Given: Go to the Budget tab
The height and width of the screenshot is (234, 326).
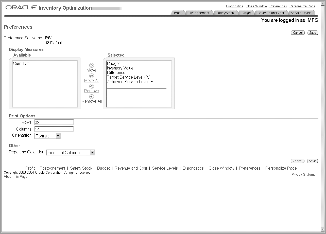Looking at the screenshot, I should [246, 13].
